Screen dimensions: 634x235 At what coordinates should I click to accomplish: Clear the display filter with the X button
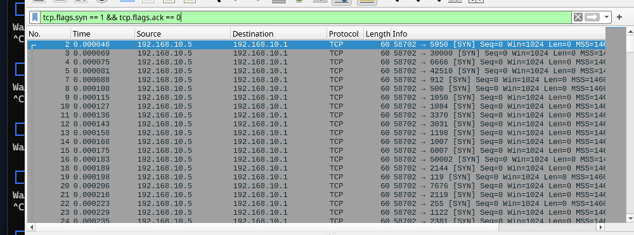578,17
